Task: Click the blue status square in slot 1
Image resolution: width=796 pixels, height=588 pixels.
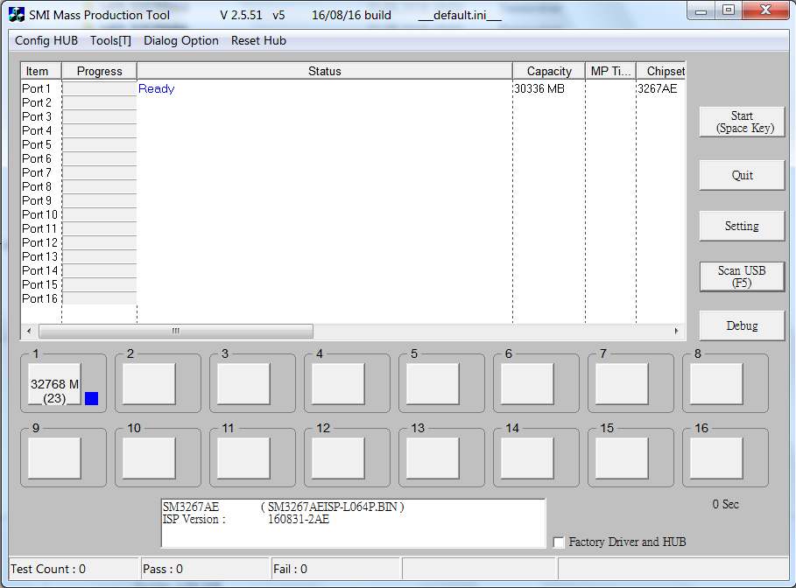Action: (91, 398)
